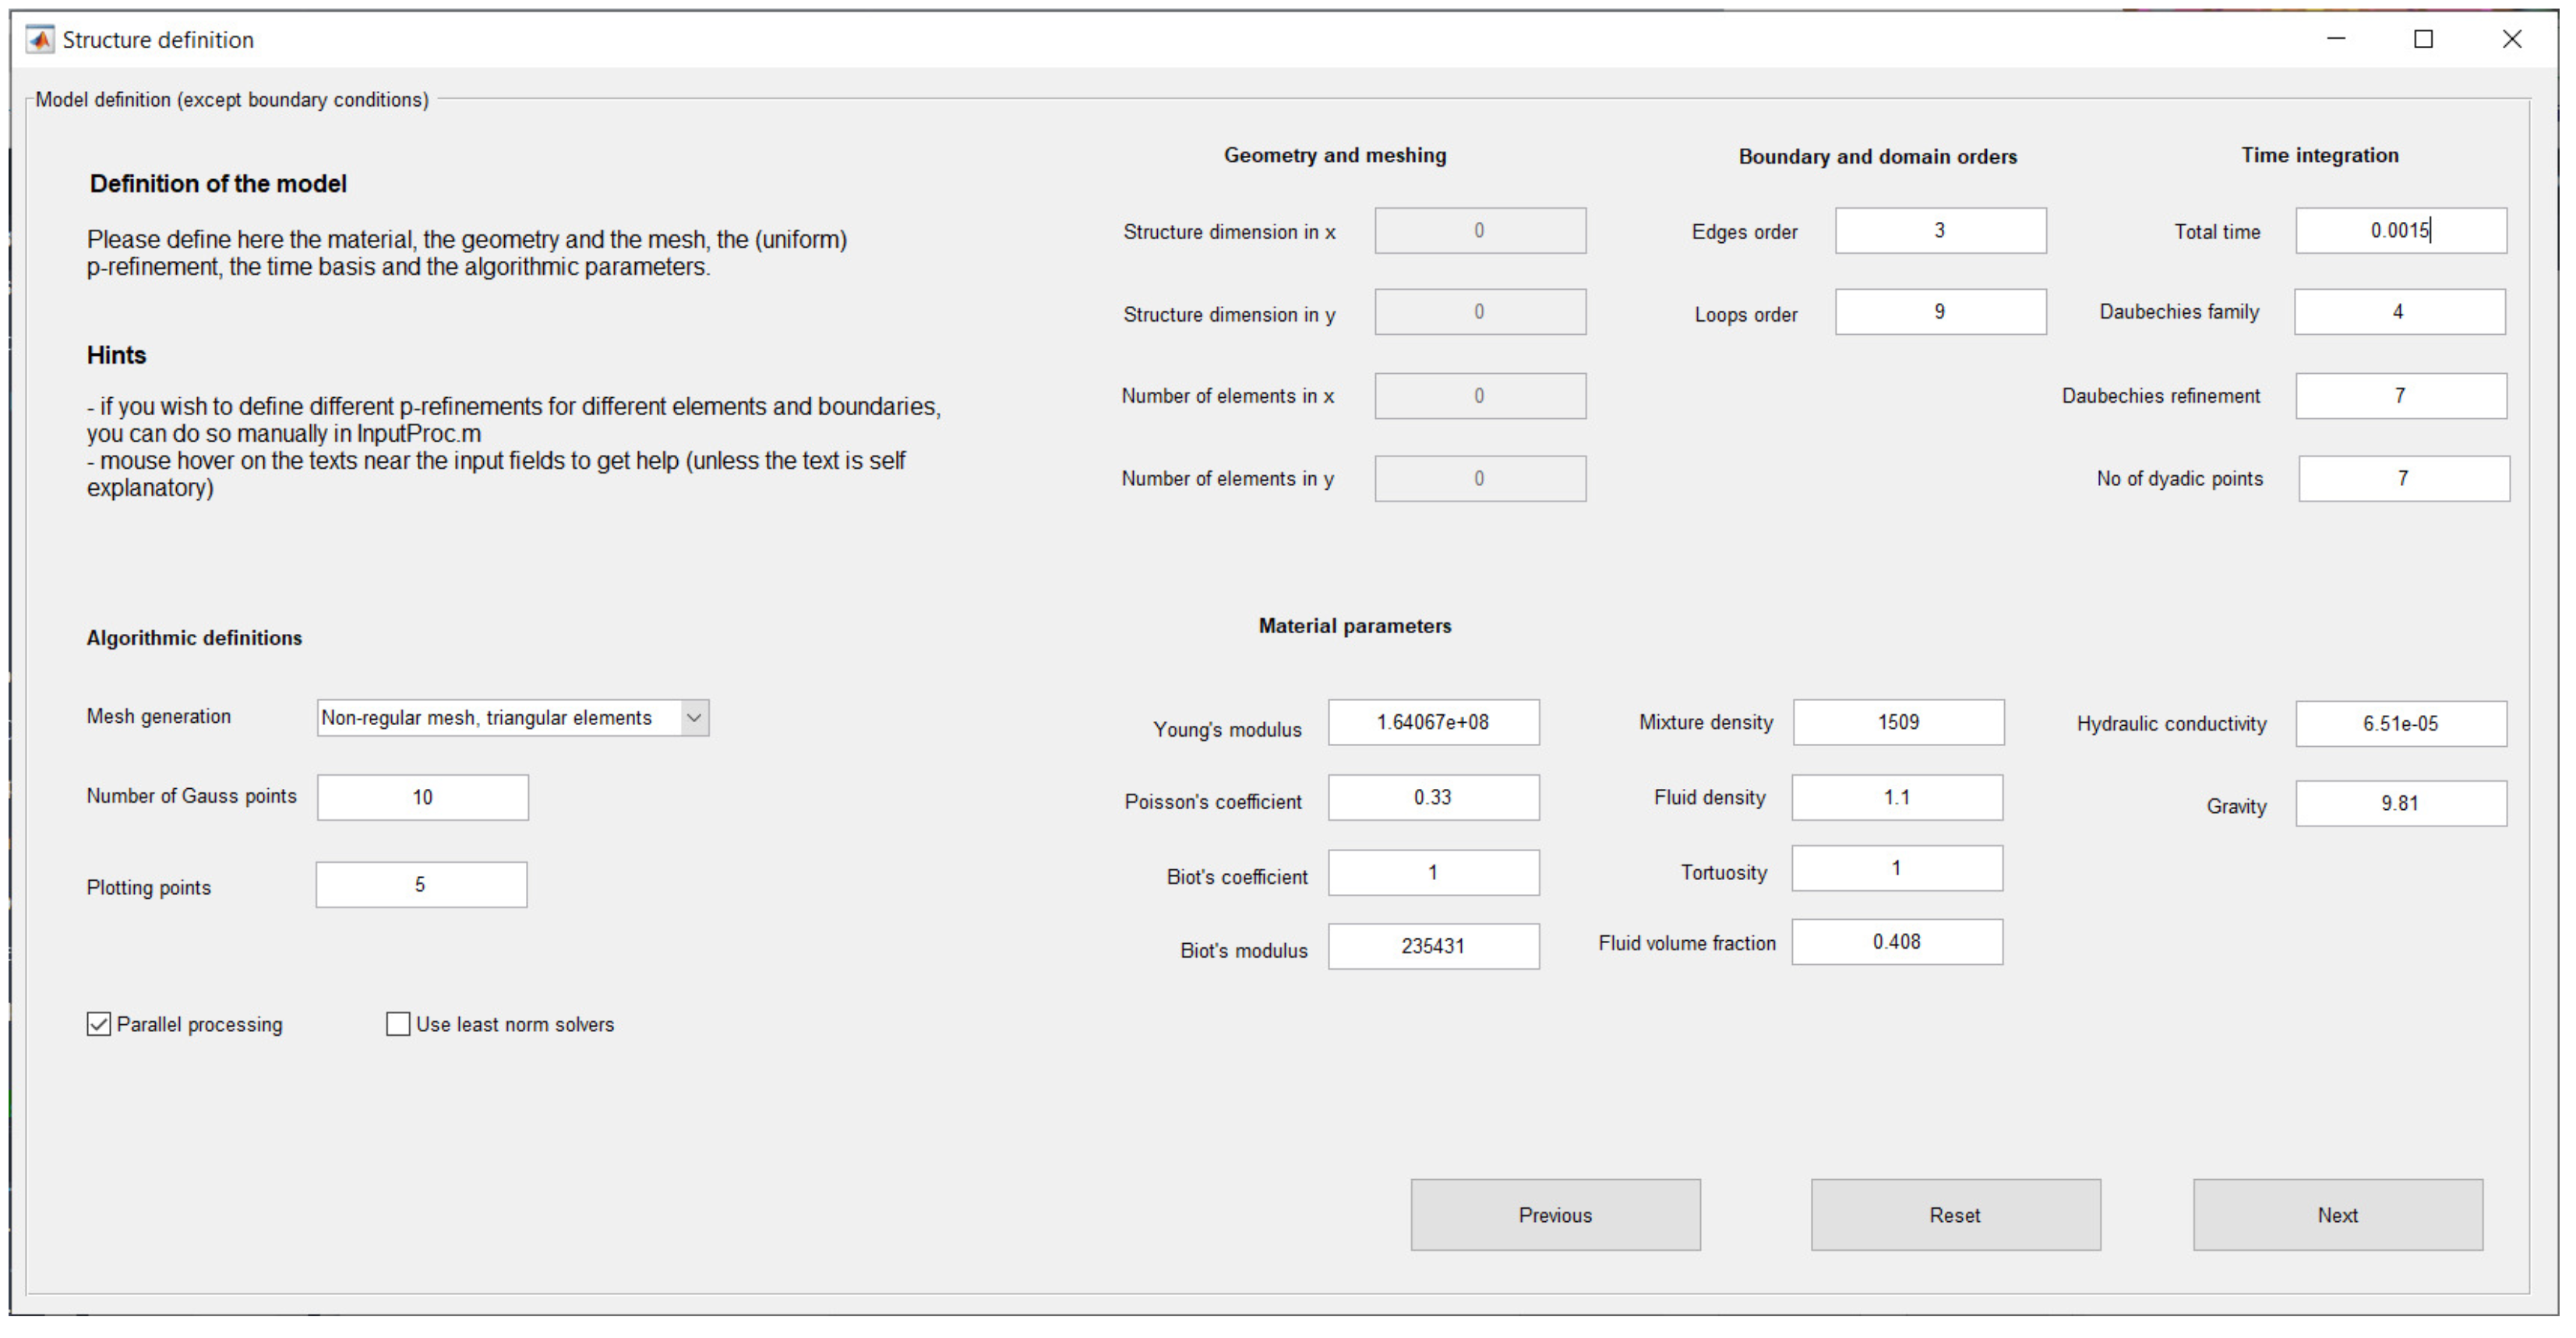Viewport: 2576px width, 1338px height.
Task: Close the Structure definition window
Action: (x=2511, y=39)
